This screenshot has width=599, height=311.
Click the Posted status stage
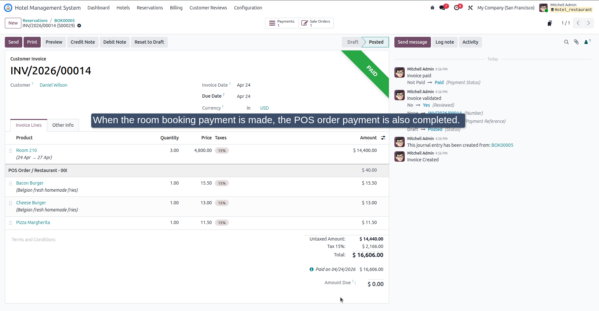pyautogui.click(x=376, y=42)
